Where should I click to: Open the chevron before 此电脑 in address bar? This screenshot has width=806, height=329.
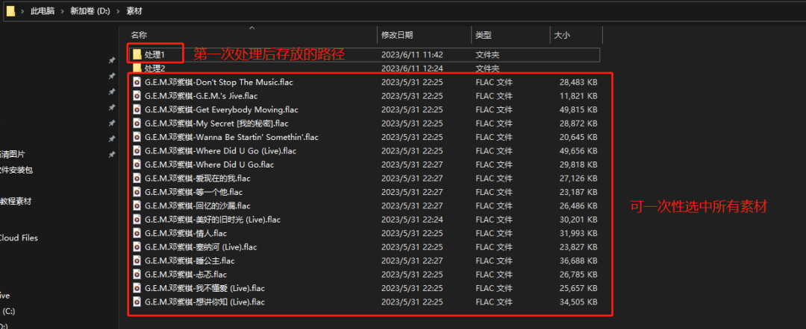click(x=22, y=10)
